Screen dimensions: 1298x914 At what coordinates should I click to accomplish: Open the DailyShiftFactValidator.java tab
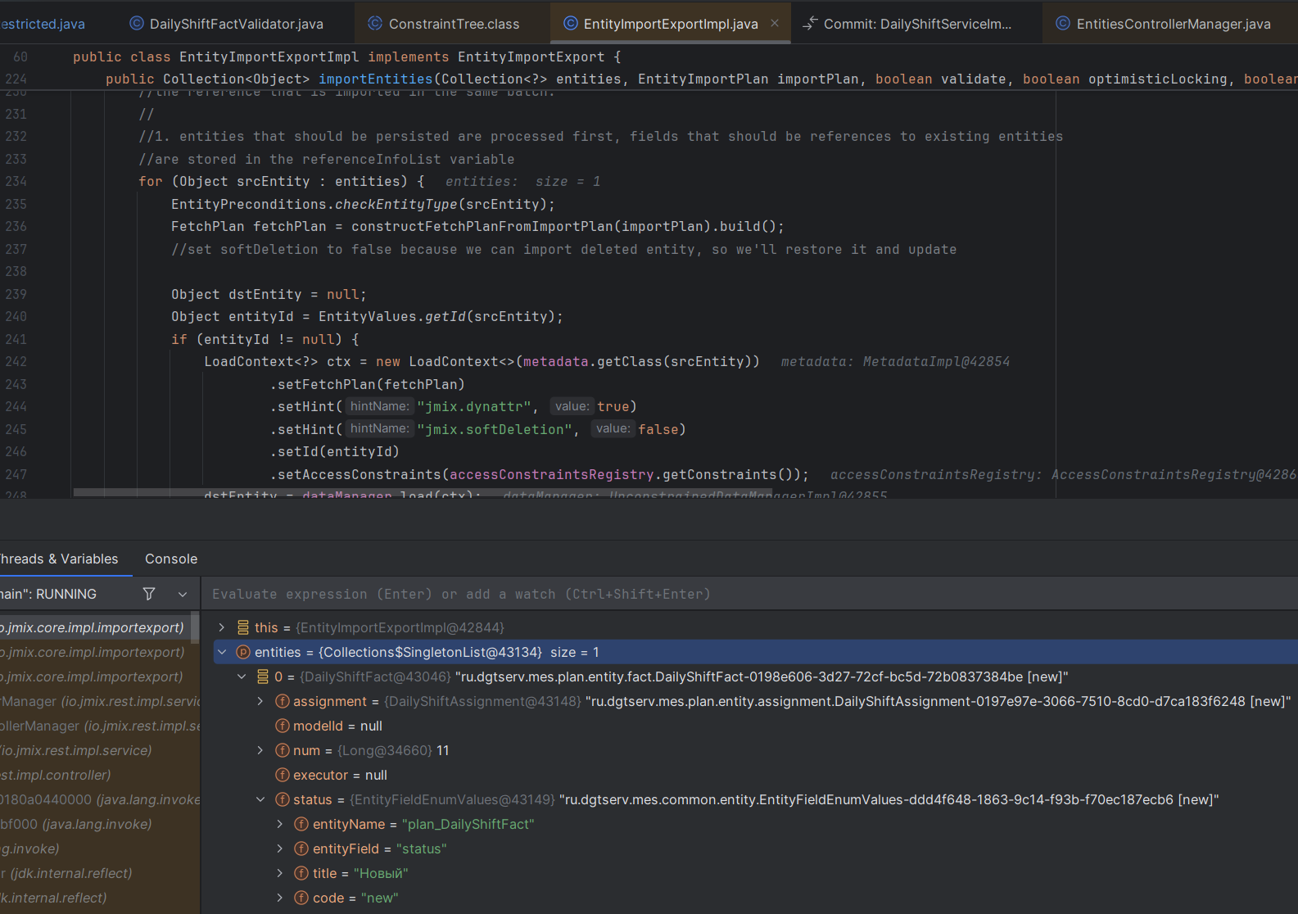click(227, 24)
